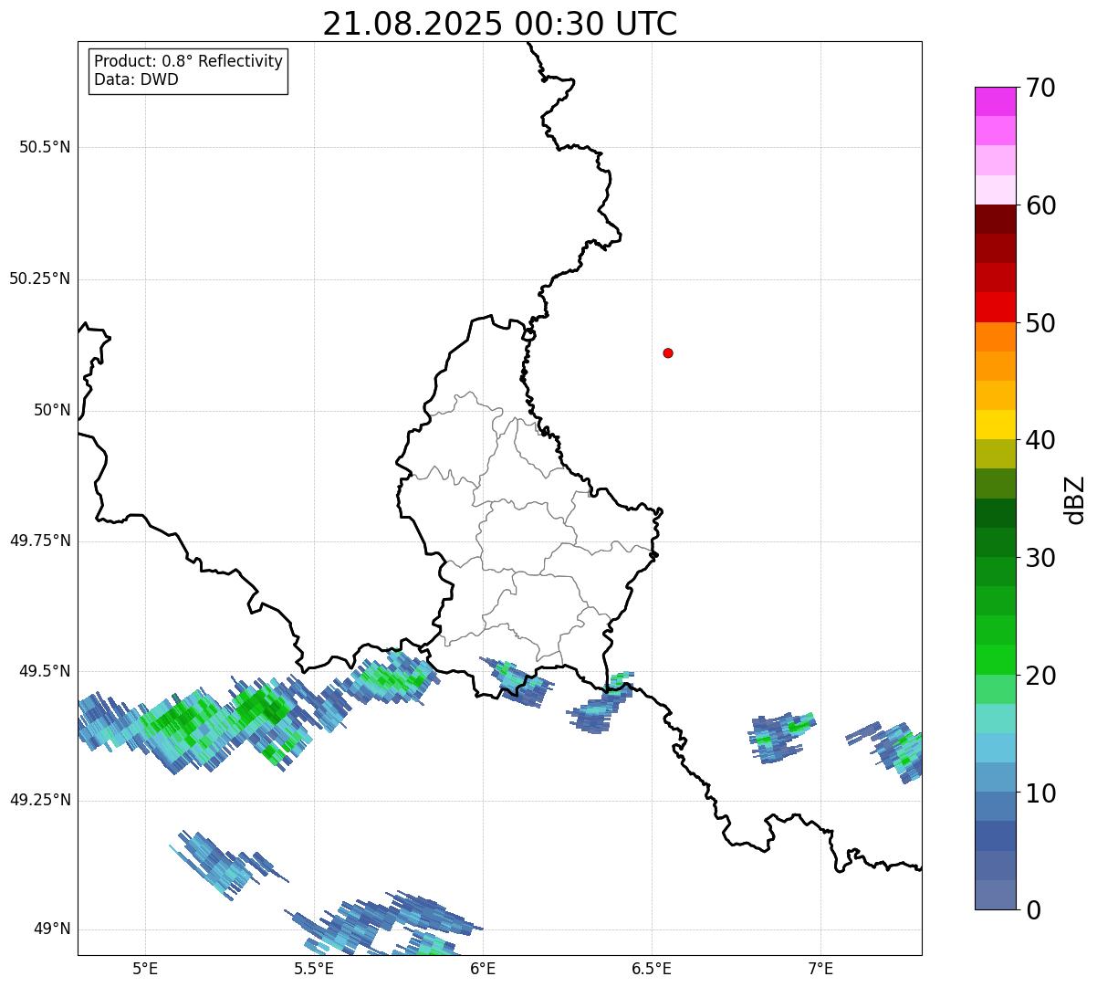Screen dimensions: 1097x987
Task: Click the 'dBZ' colorbar label
Action: point(1075,499)
